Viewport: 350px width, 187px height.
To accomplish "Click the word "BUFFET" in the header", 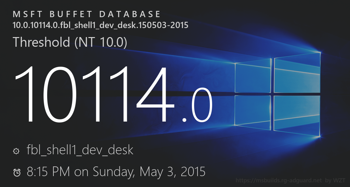I will [69, 14].
